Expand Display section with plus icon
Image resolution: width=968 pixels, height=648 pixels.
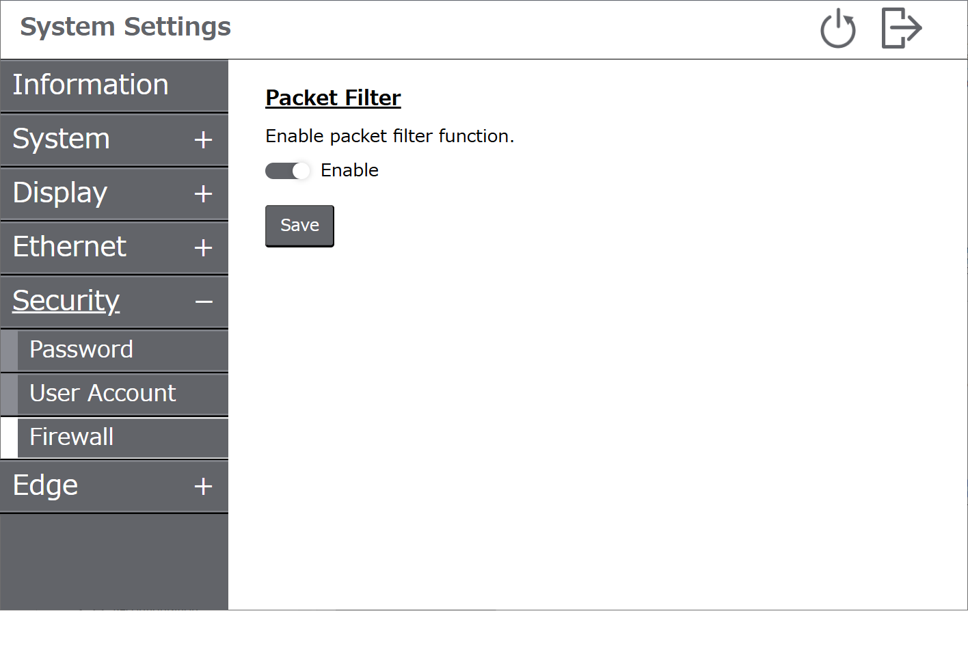click(x=203, y=194)
